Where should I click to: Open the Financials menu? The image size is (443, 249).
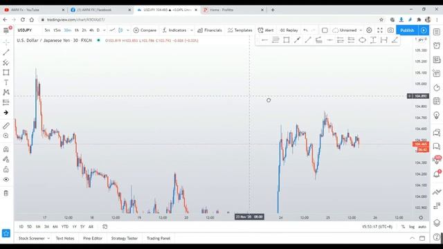pyautogui.click(x=210, y=30)
